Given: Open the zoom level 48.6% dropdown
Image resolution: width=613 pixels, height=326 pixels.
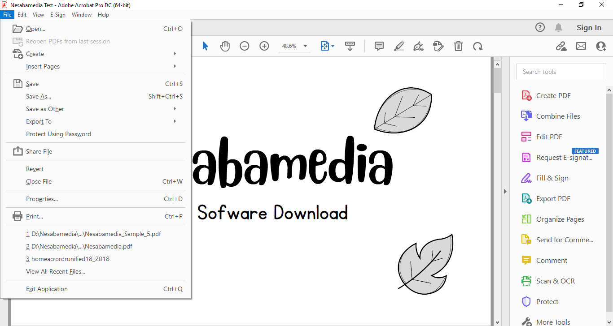Looking at the screenshot, I should [305, 46].
